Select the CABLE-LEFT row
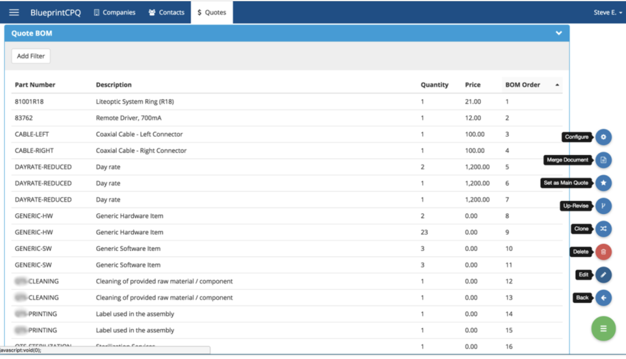Viewport: 626px width, 359px height. [32, 134]
